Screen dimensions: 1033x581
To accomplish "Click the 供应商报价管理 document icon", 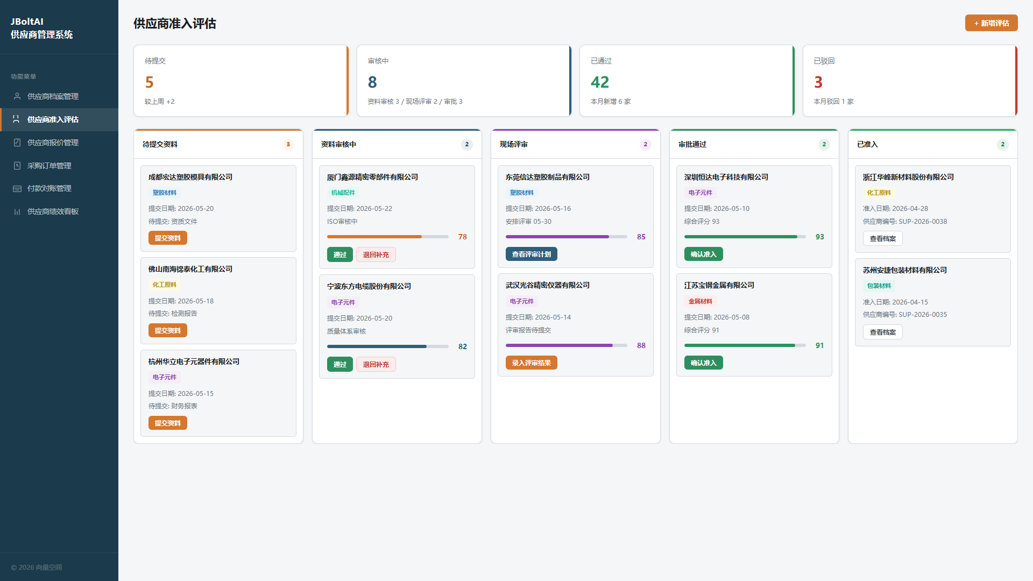I will tap(17, 143).
